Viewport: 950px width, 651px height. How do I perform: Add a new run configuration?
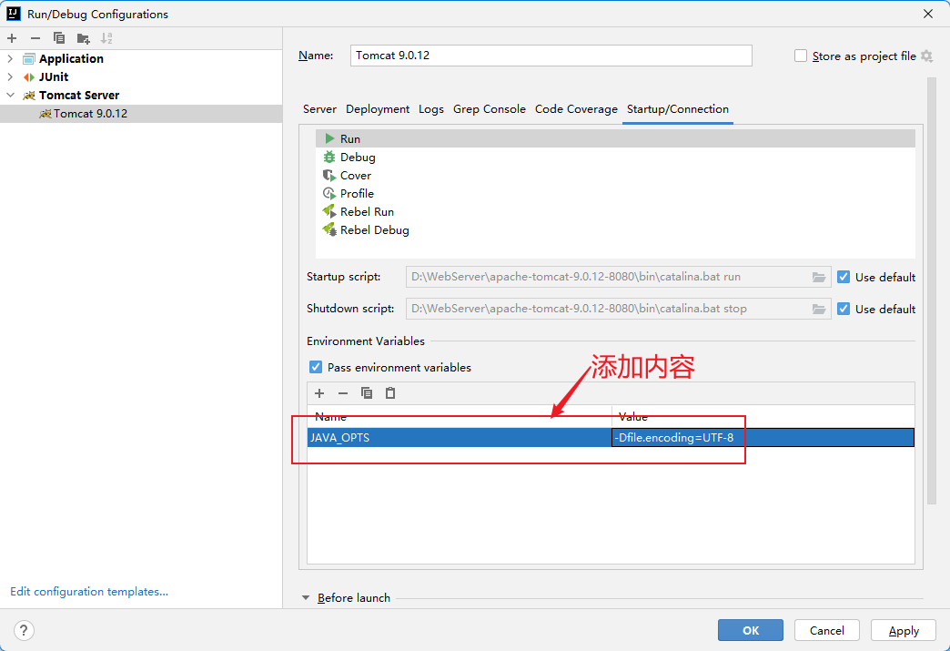tap(12, 38)
